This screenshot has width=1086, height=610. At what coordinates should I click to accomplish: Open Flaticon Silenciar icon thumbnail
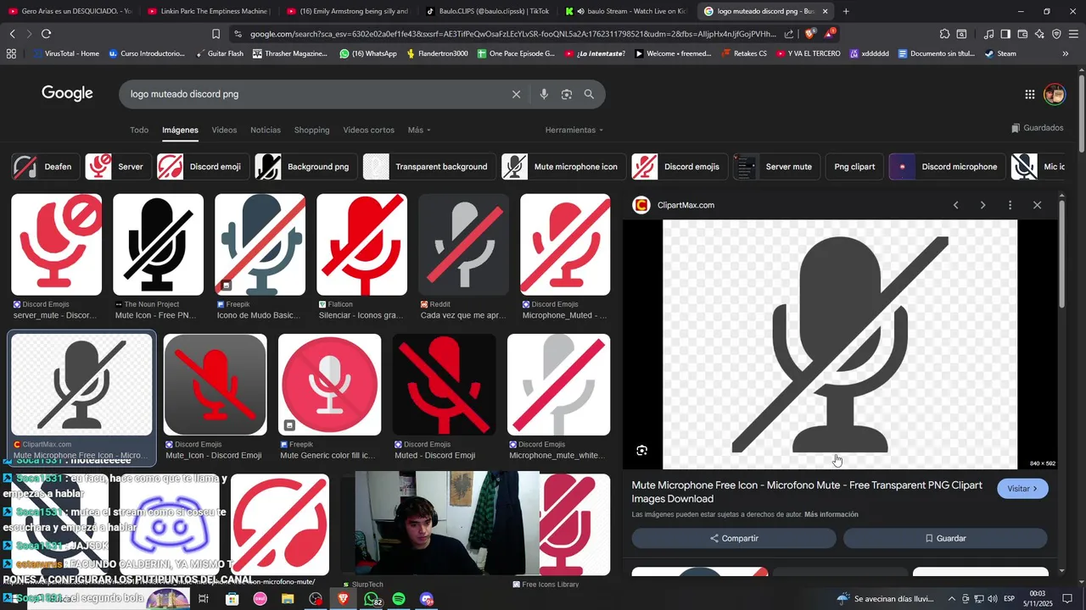point(361,244)
